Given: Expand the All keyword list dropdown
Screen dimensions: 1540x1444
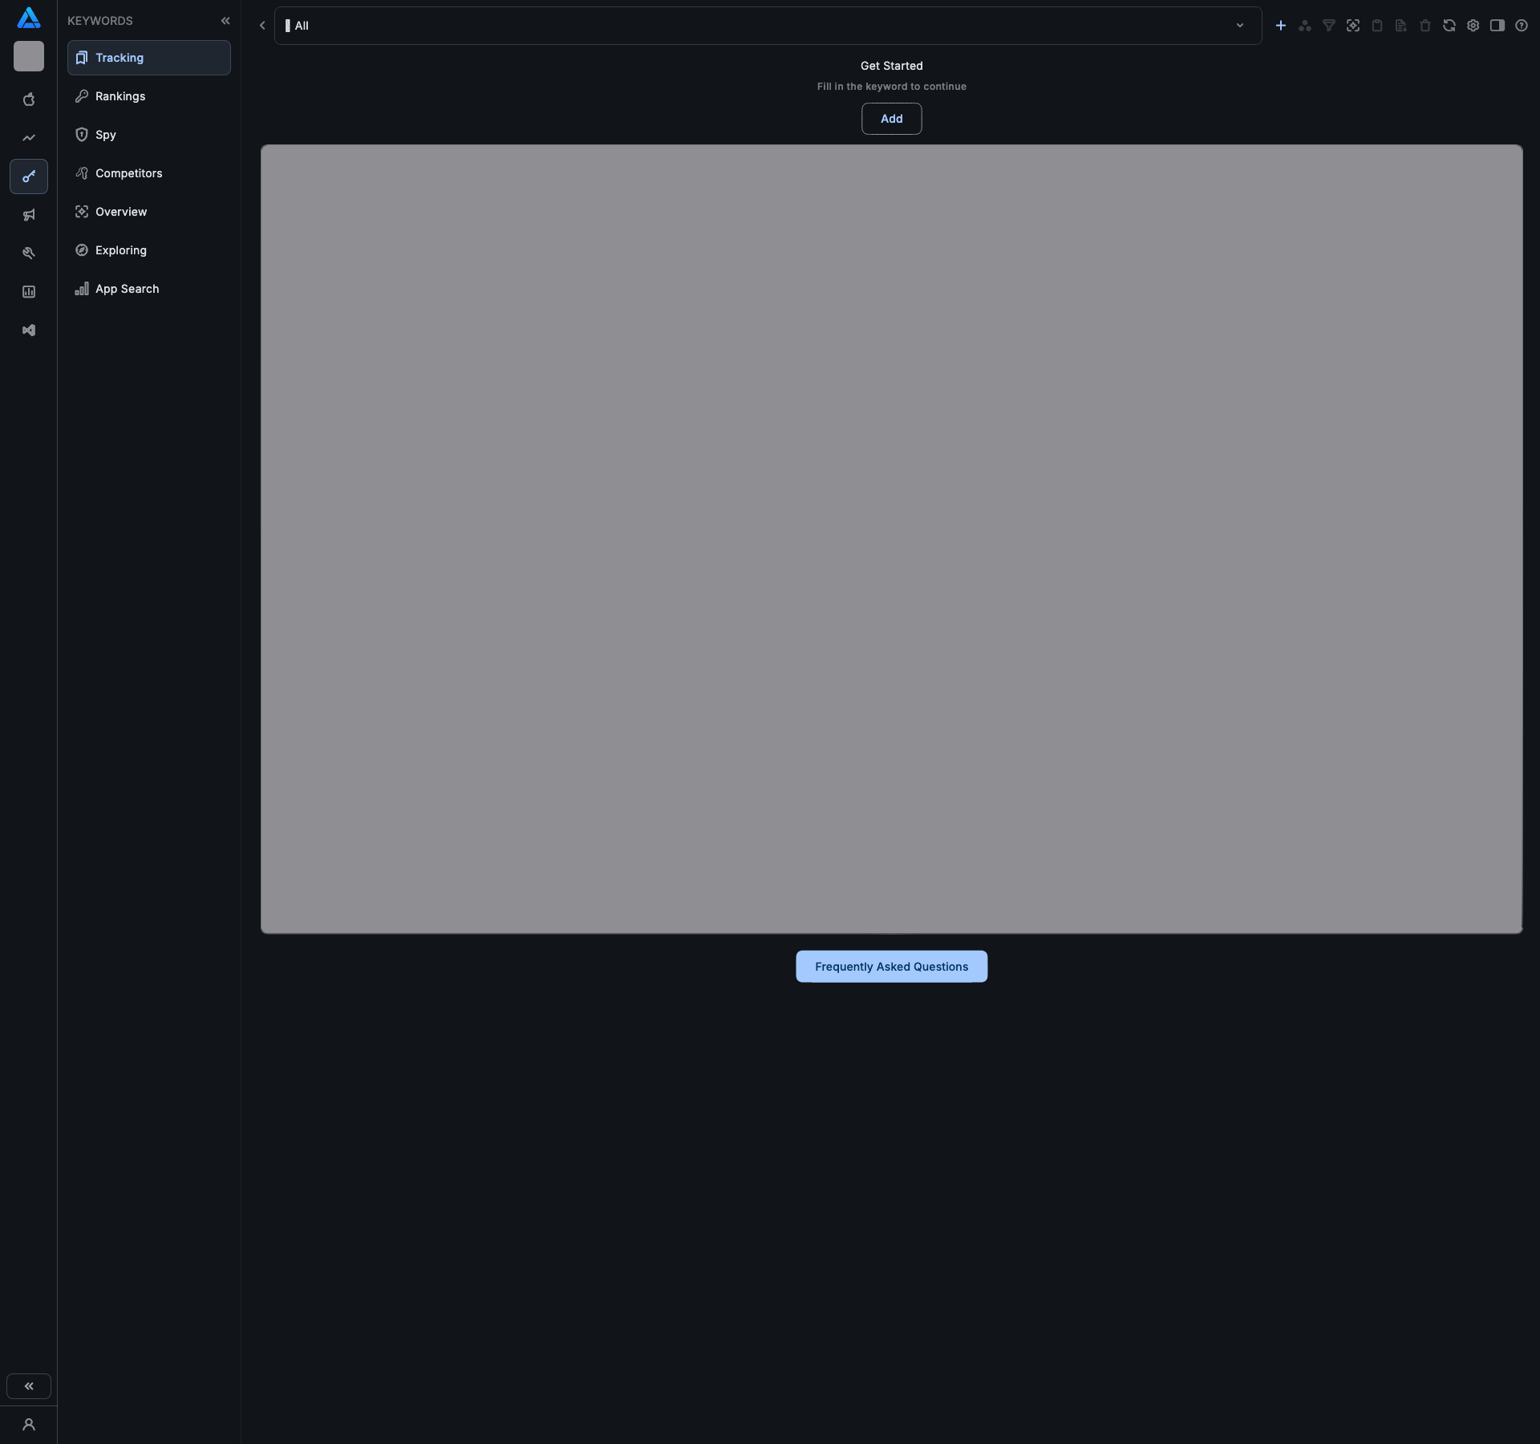Looking at the screenshot, I should 1240,26.
